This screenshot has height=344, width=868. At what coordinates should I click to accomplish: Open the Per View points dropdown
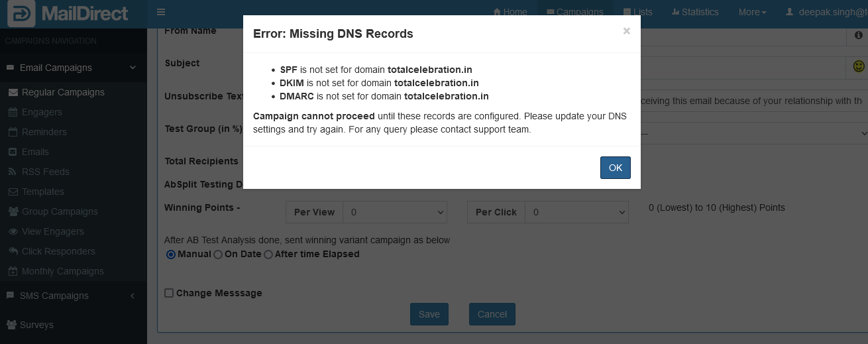[x=396, y=212]
